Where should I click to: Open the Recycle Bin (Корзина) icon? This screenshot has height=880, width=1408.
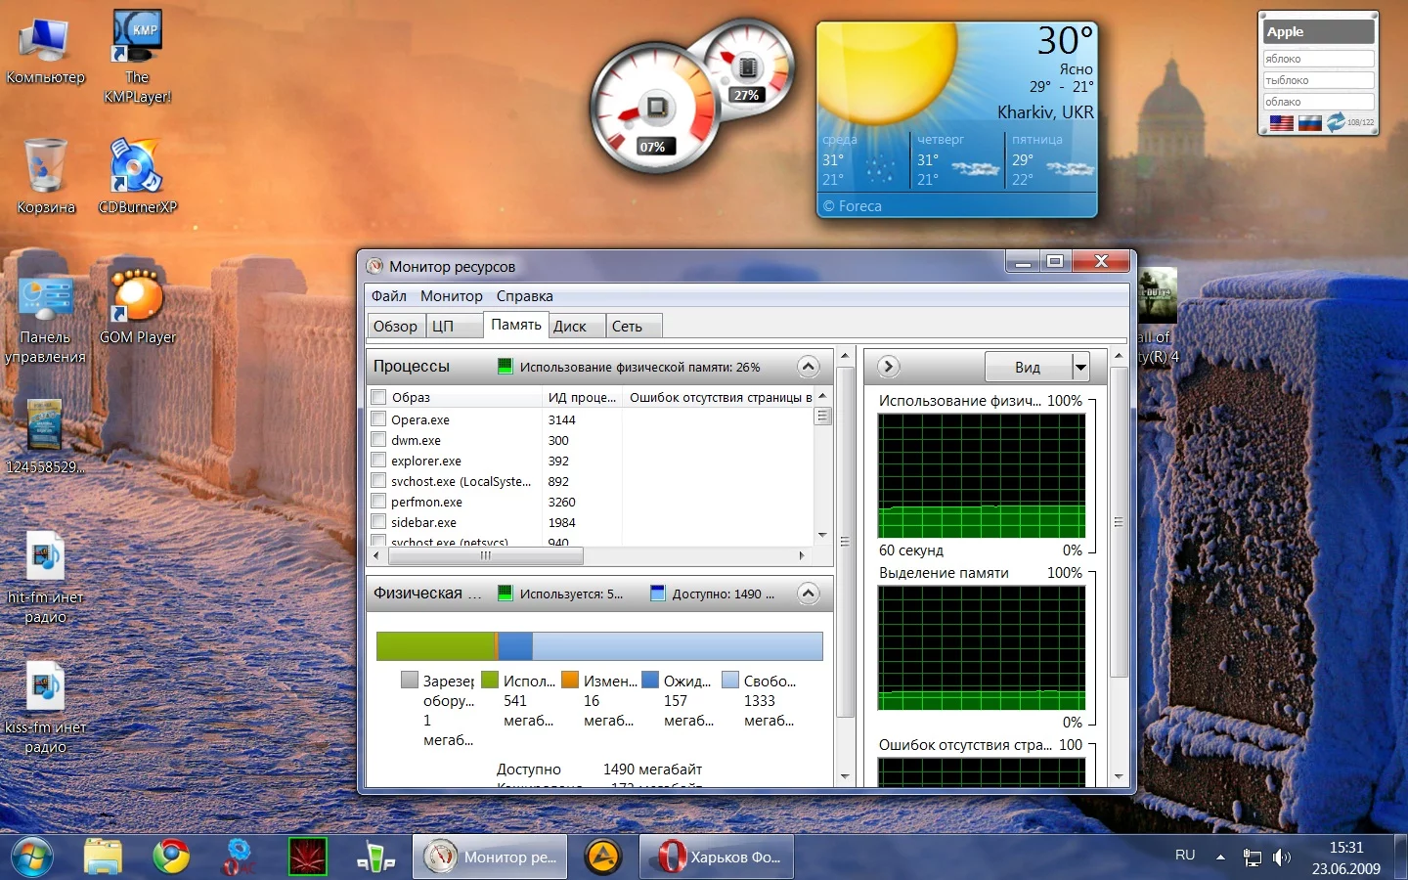click(45, 167)
